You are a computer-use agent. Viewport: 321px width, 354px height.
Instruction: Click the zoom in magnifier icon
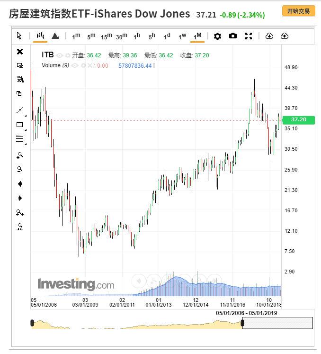[x=20, y=155]
